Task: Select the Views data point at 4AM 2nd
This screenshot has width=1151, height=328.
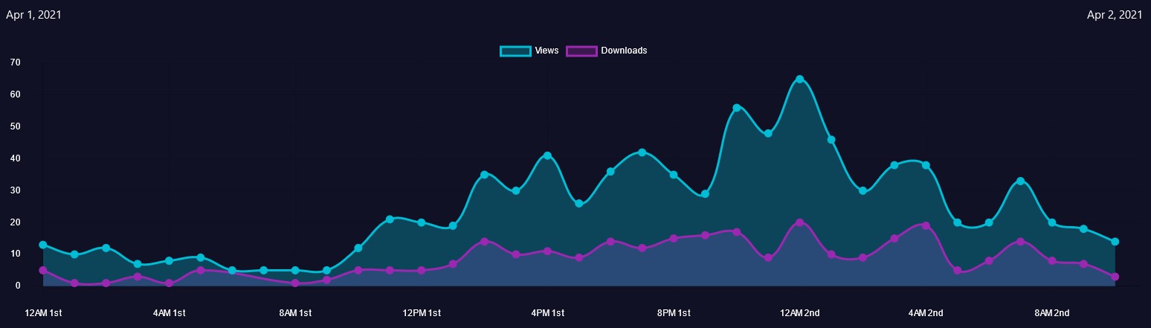Action: click(926, 165)
